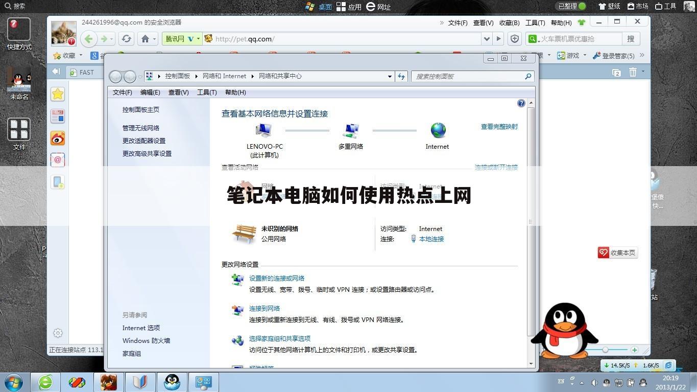Viewport: 697px width, 392px height.
Task: Open 帮助(H) menu in control panel
Action: (x=235, y=93)
